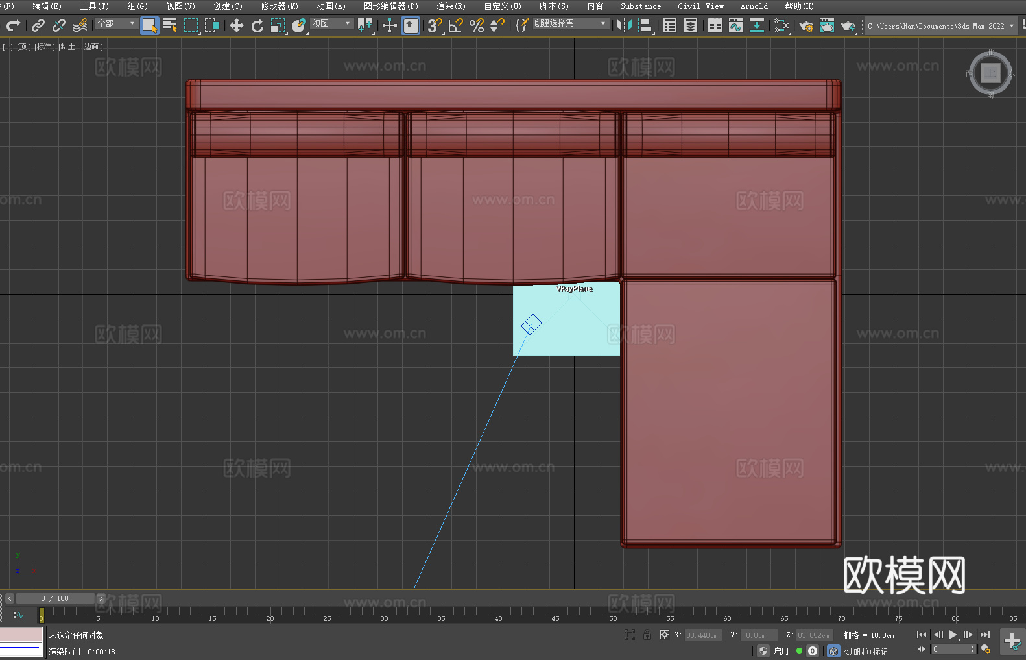Toggle Window/Crossing selection mode
The height and width of the screenshot is (660, 1026).
pyautogui.click(x=212, y=25)
